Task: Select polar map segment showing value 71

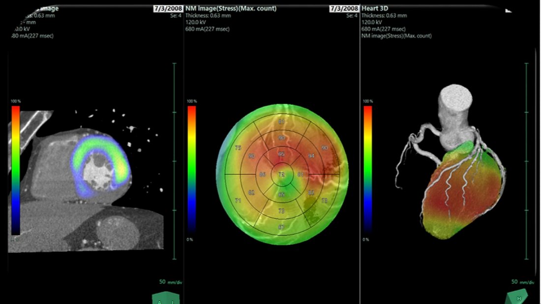Action: [239, 201]
